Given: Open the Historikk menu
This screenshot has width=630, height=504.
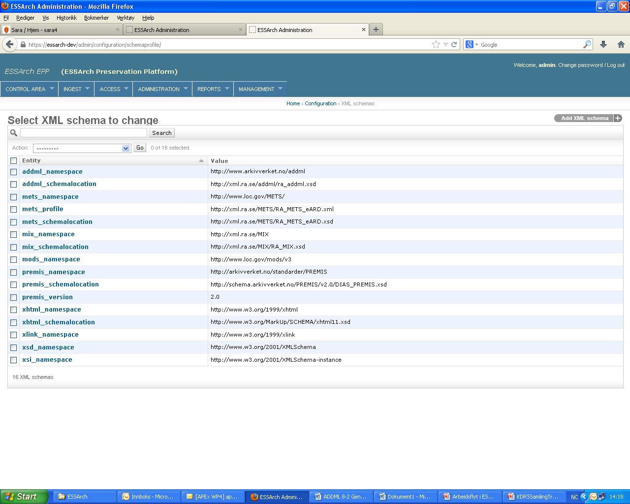Looking at the screenshot, I should (66, 18).
